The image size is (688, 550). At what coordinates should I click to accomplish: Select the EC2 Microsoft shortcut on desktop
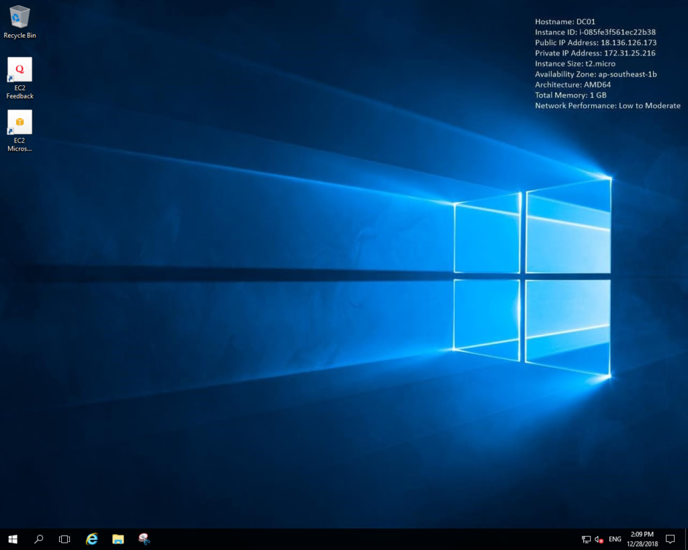pos(19,131)
